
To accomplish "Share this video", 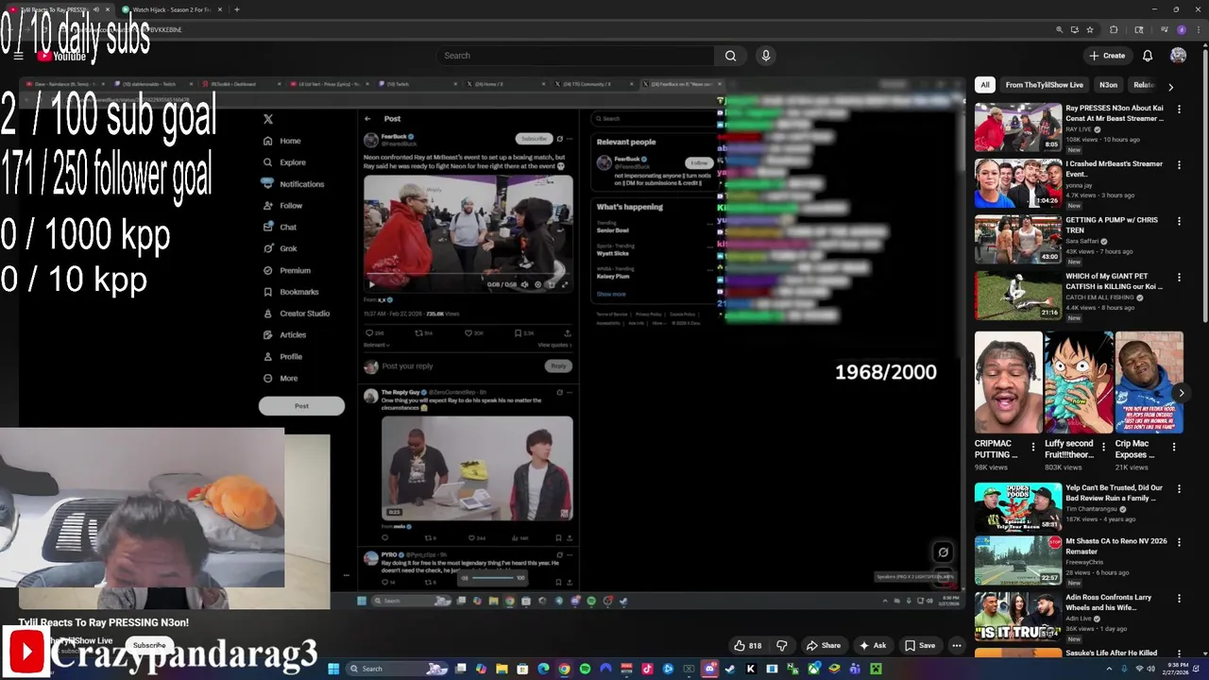I will coord(823,645).
